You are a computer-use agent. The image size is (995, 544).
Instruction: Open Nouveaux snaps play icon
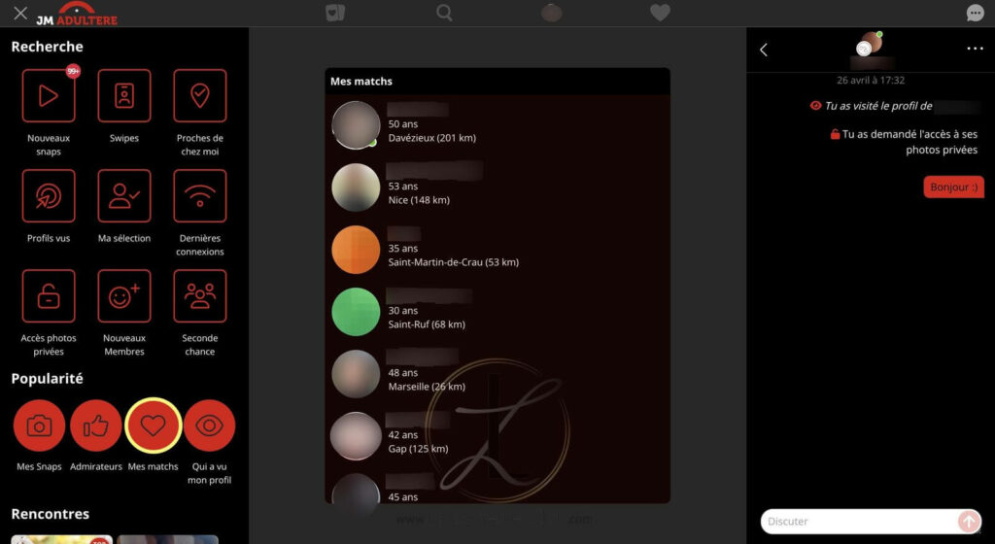point(49,96)
